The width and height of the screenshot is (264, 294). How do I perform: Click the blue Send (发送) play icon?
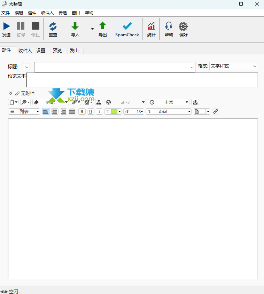point(6,26)
